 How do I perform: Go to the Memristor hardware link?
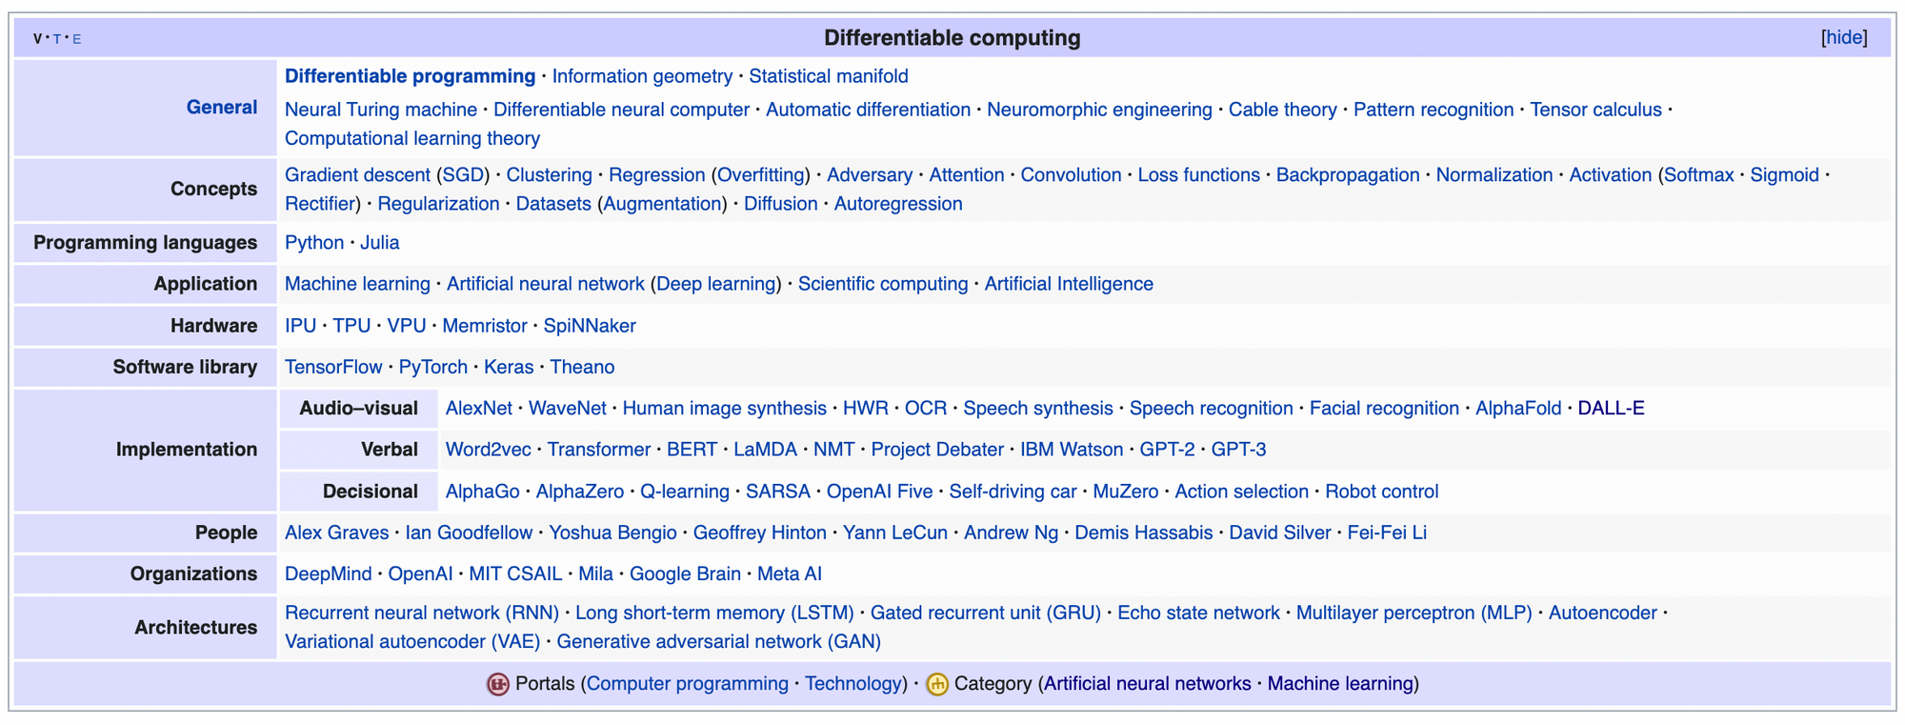click(484, 326)
